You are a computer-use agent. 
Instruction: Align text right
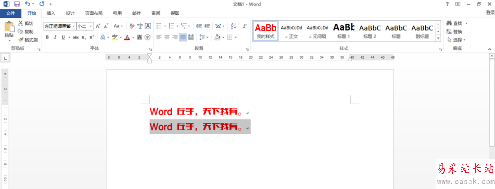(175, 38)
